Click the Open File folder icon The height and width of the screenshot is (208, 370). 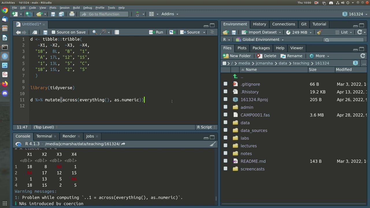(x=39, y=14)
